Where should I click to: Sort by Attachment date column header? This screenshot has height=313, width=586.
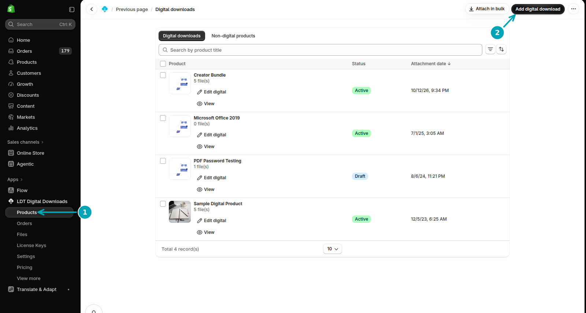(x=431, y=64)
